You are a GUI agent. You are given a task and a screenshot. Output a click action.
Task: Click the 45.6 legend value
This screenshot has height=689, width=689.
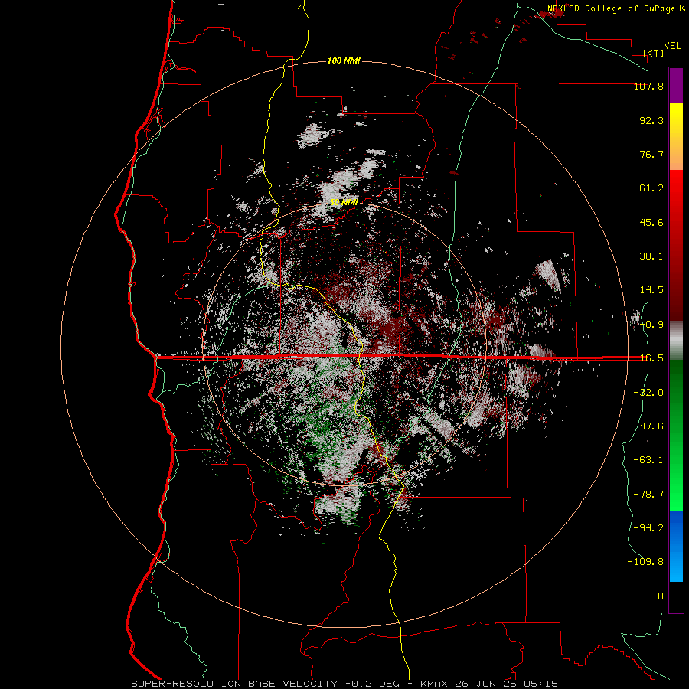pyautogui.click(x=651, y=222)
